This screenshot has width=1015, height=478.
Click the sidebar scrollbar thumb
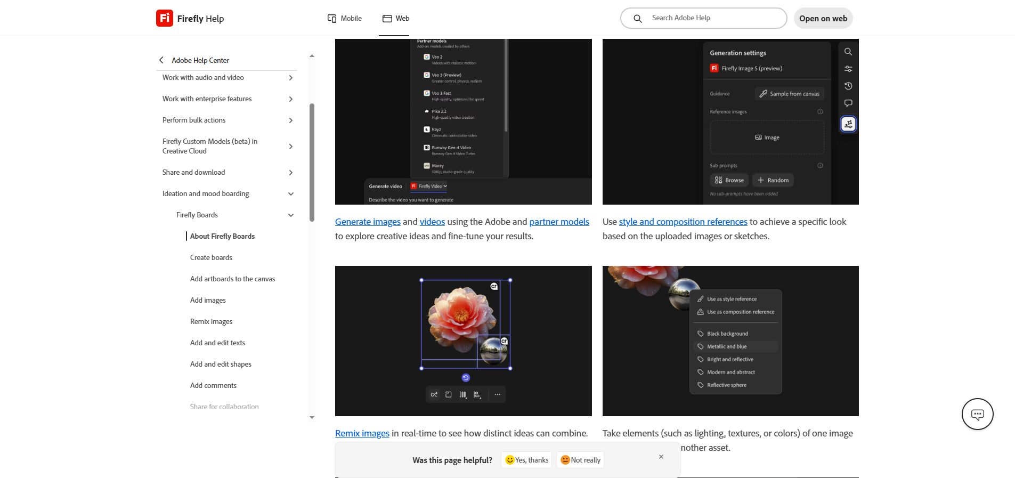(312, 162)
